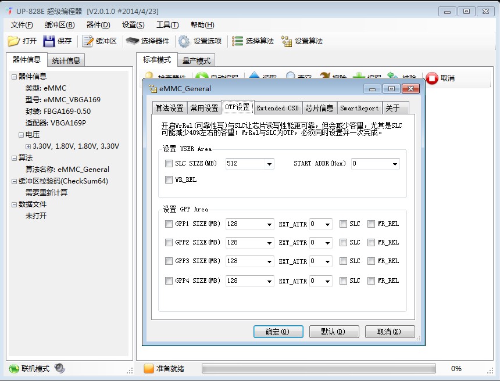This screenshot has height=381, width=500.
Task: Open the 器件(D) menu
Action: click(x=98, y=25)
